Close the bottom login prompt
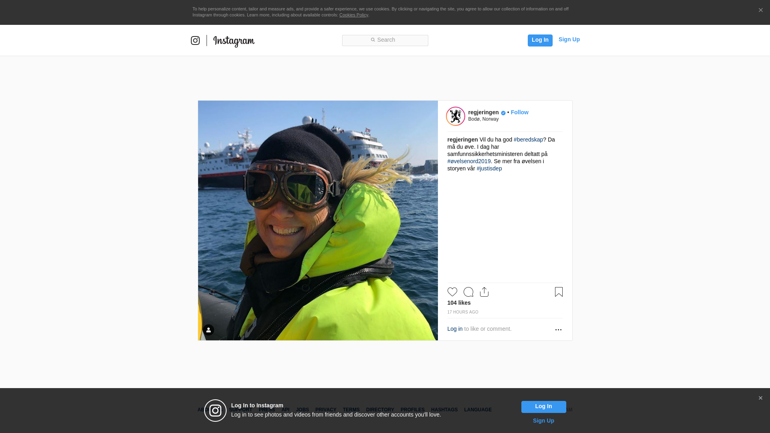Viewport: 770px width, 433px height. point(760,398)
